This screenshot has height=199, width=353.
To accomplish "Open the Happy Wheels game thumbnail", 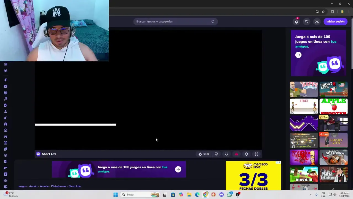I will [x=304, y=89].
